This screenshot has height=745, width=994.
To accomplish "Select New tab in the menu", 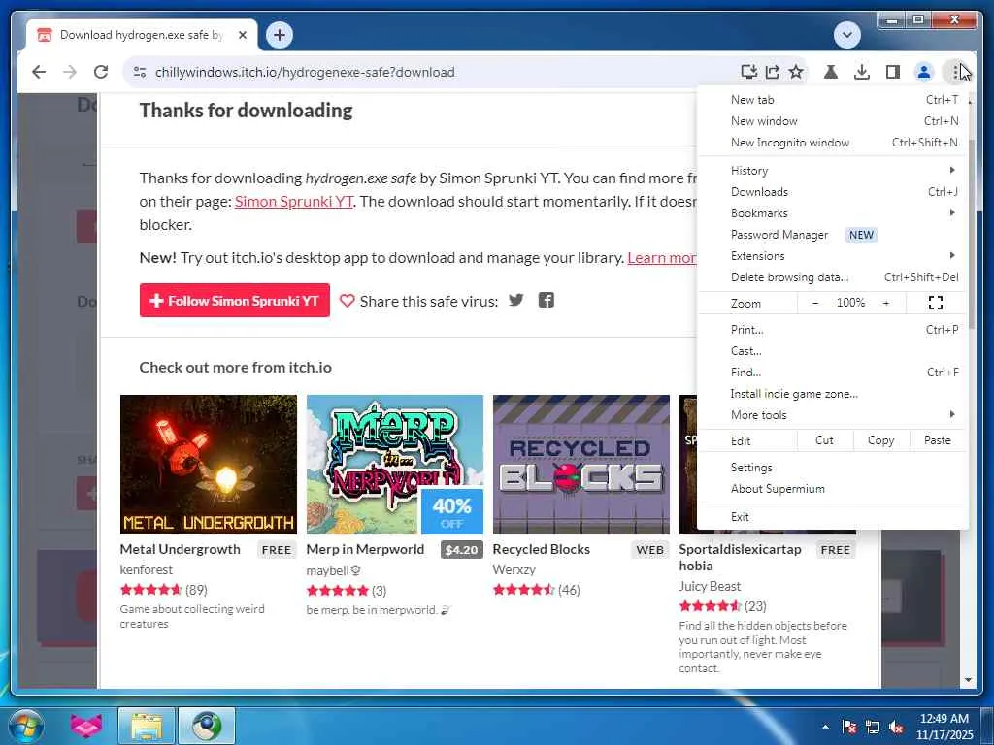I will coord(832,100).
